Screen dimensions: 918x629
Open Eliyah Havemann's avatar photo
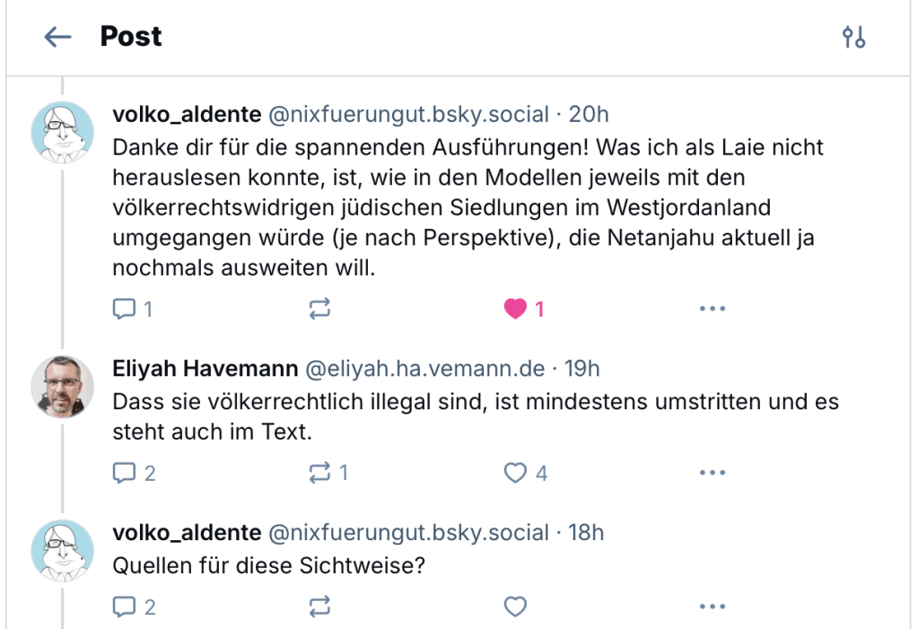(x=63, y=387)
